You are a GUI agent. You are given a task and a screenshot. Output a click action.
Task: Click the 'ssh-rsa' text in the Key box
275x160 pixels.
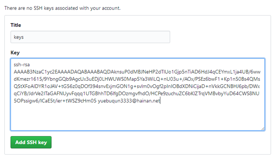click(x=22, y=65)
